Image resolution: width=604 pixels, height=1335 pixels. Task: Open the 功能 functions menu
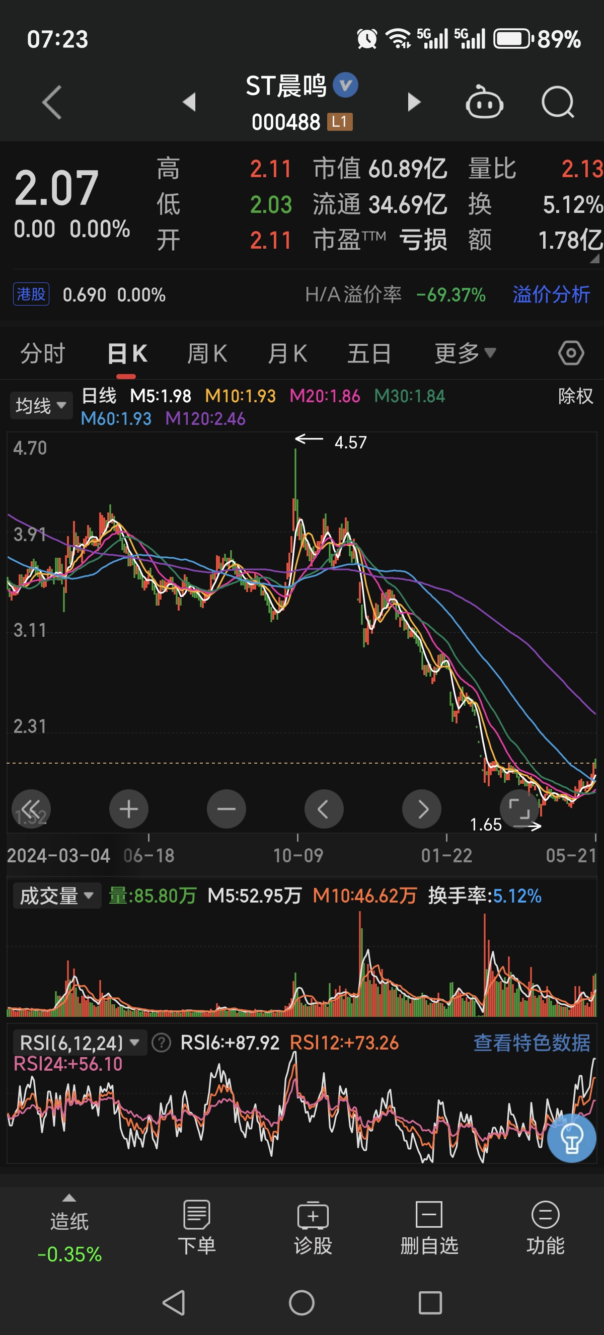(x=546, y=1228)
